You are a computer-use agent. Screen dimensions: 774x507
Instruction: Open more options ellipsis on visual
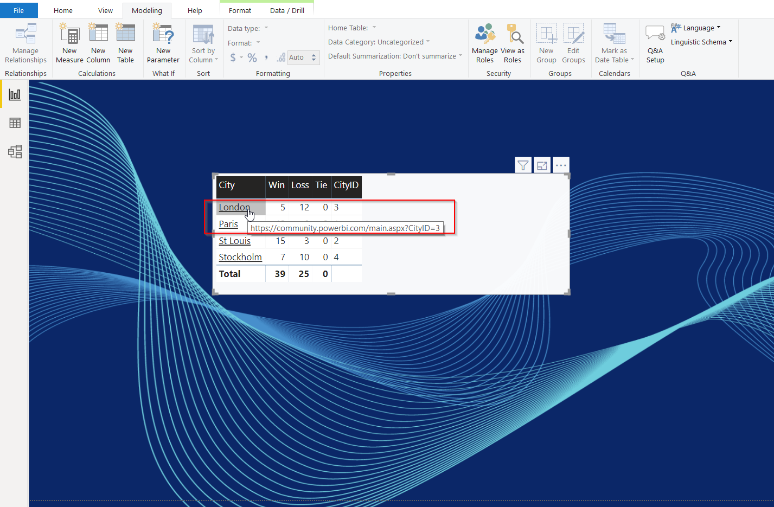pyautogui.click(x=561, y=165)
